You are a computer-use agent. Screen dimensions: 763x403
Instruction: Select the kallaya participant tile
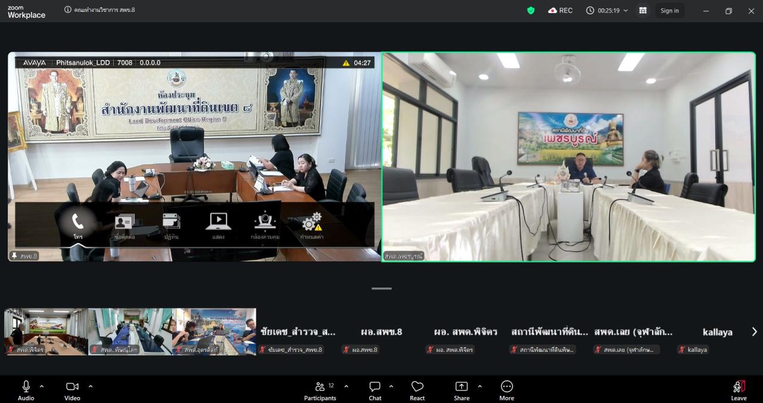pyautogui.click(x=718, y=332)
